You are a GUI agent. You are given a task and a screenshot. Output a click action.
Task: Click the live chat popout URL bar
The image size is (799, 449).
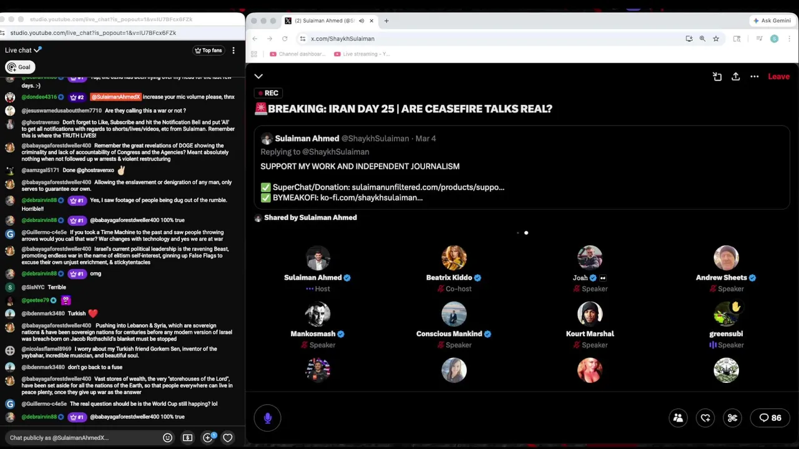93,33
